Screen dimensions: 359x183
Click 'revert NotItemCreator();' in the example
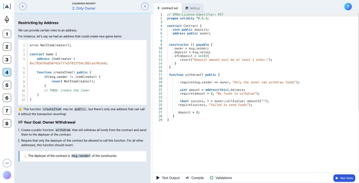click(73, 81)
